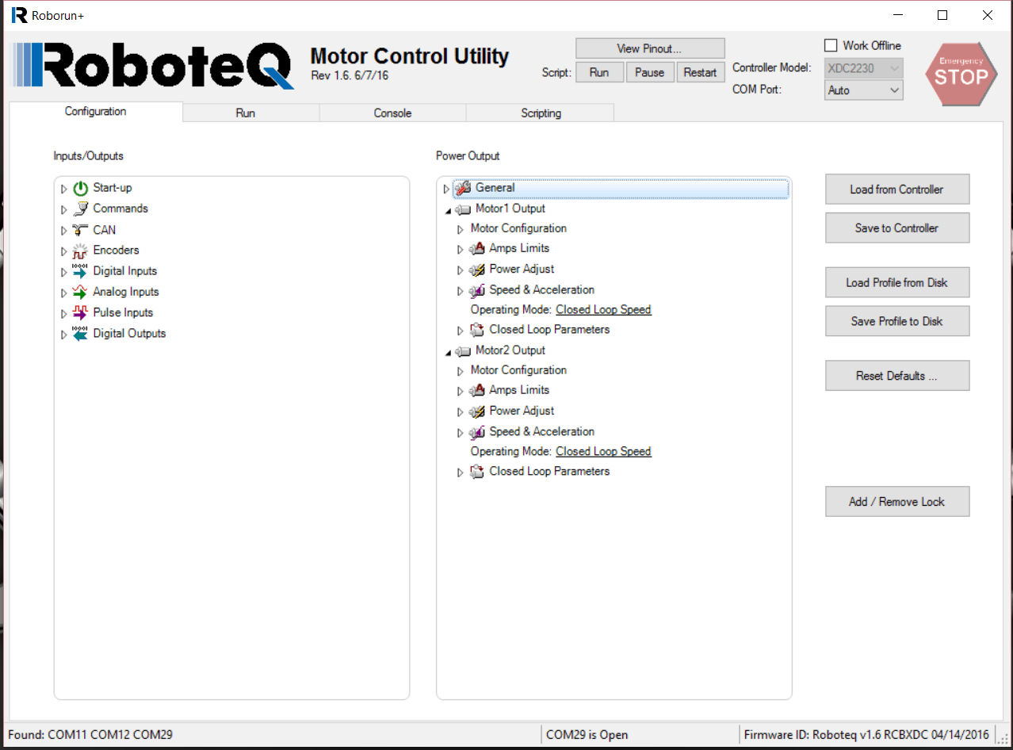Click the Commands joystick icon

coord(80,209)
